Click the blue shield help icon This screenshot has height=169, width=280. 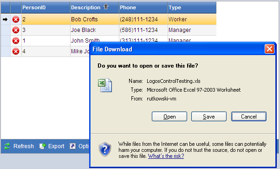(x=105, y=149)
